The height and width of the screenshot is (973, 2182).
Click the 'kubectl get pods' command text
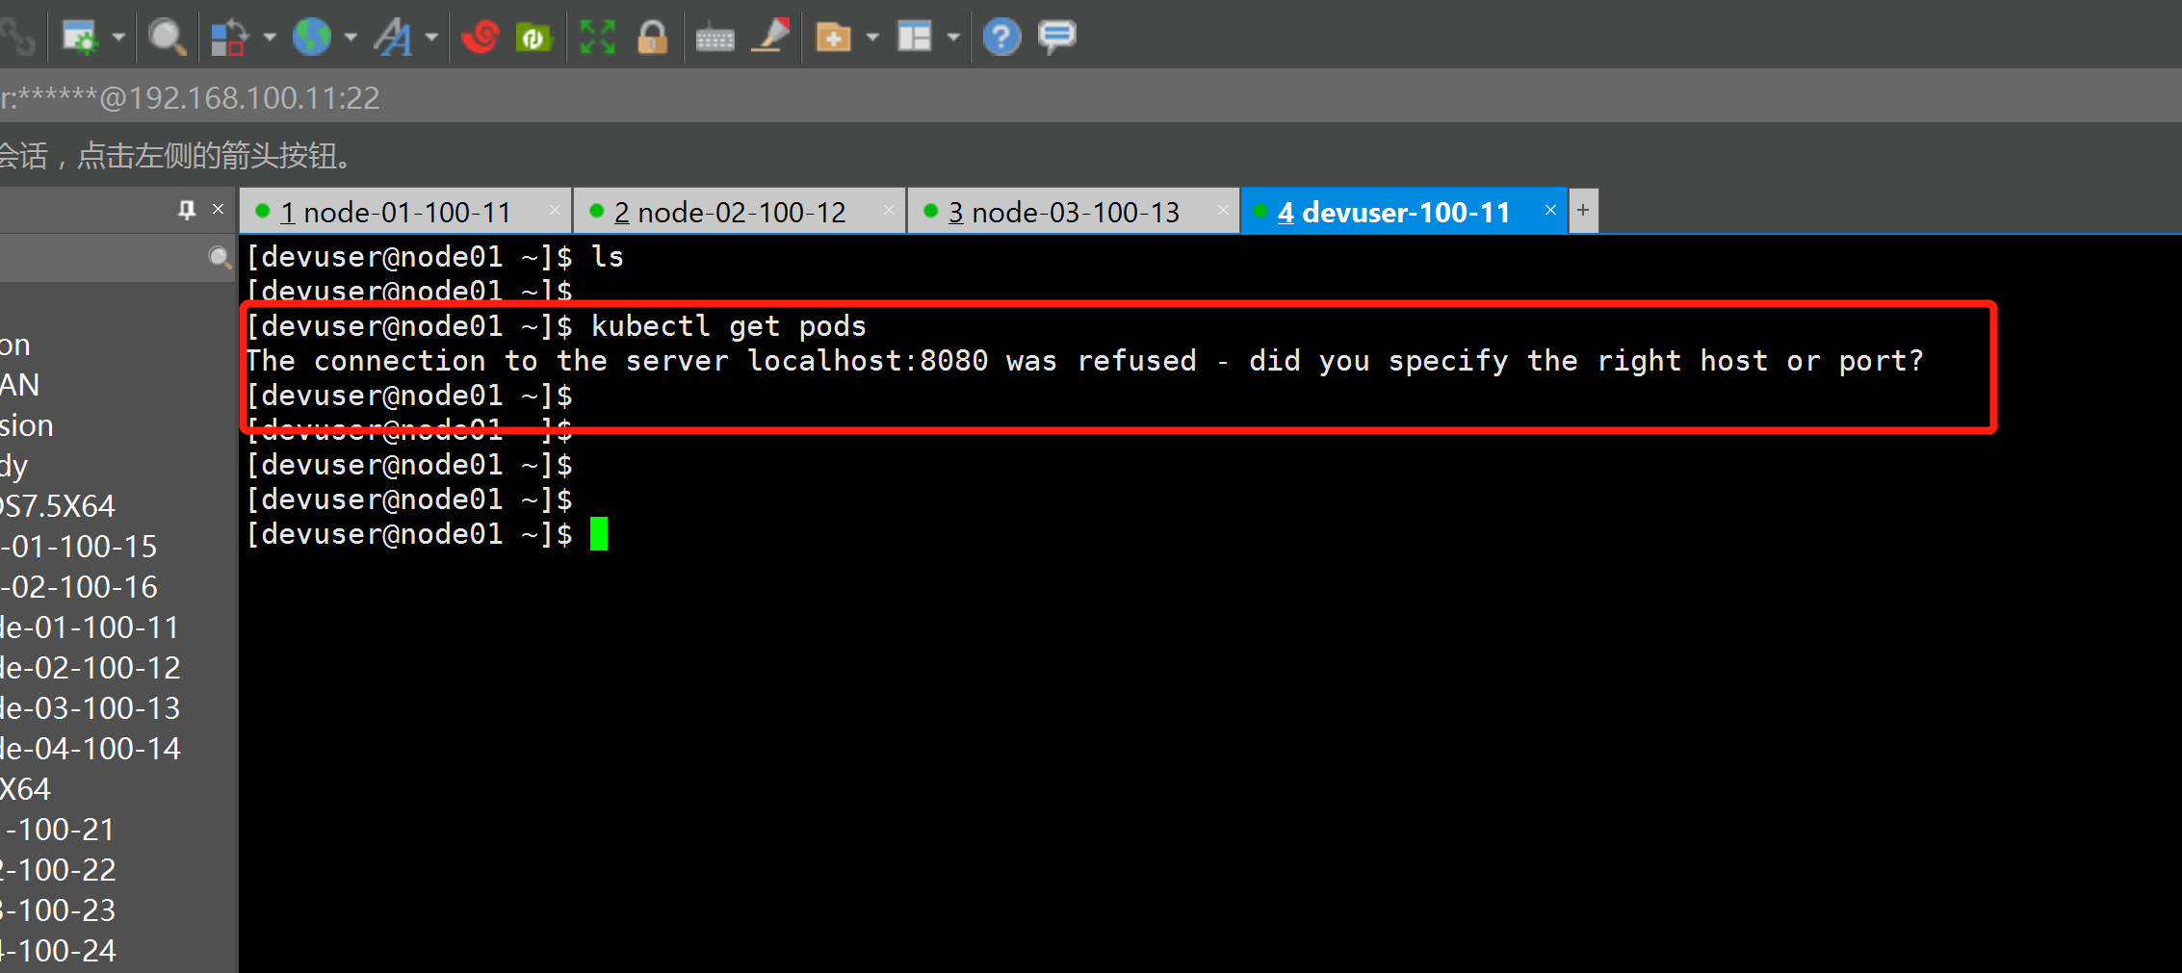point(729,326)
